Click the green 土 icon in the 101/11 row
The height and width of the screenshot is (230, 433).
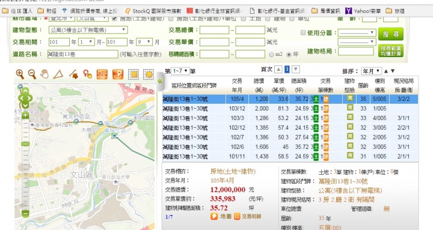point(316,157)
